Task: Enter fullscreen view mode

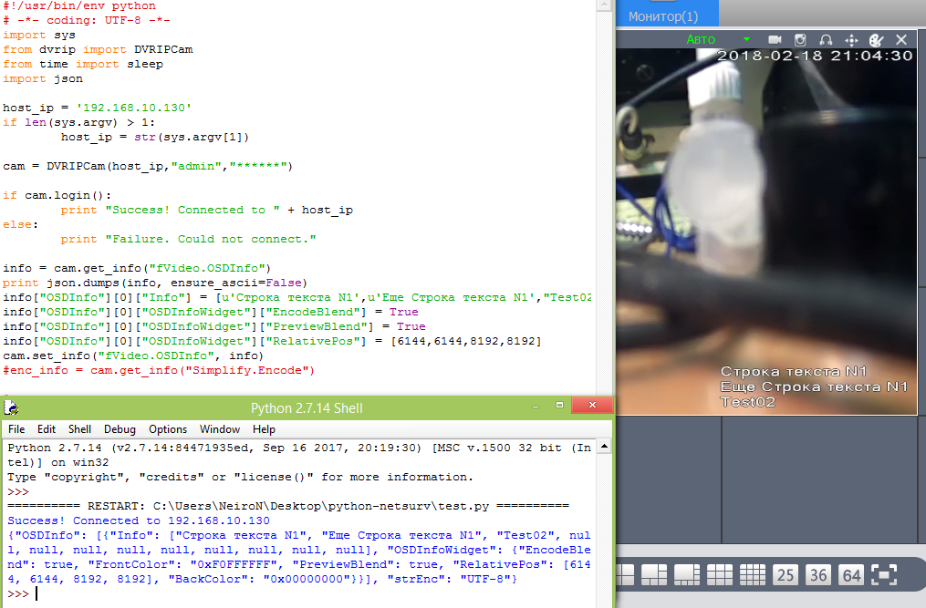Action: point(884,574)
